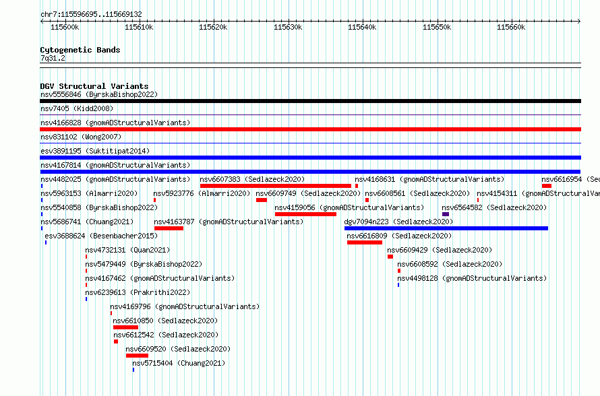The image size is (600, 396).
Task: Open nsv6608561 (Sedlazeck2020) label
Action: [x=417, y=193]
